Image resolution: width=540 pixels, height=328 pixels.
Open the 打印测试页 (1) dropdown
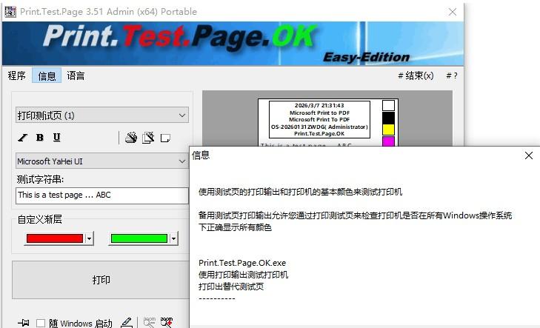click(102, 116)
